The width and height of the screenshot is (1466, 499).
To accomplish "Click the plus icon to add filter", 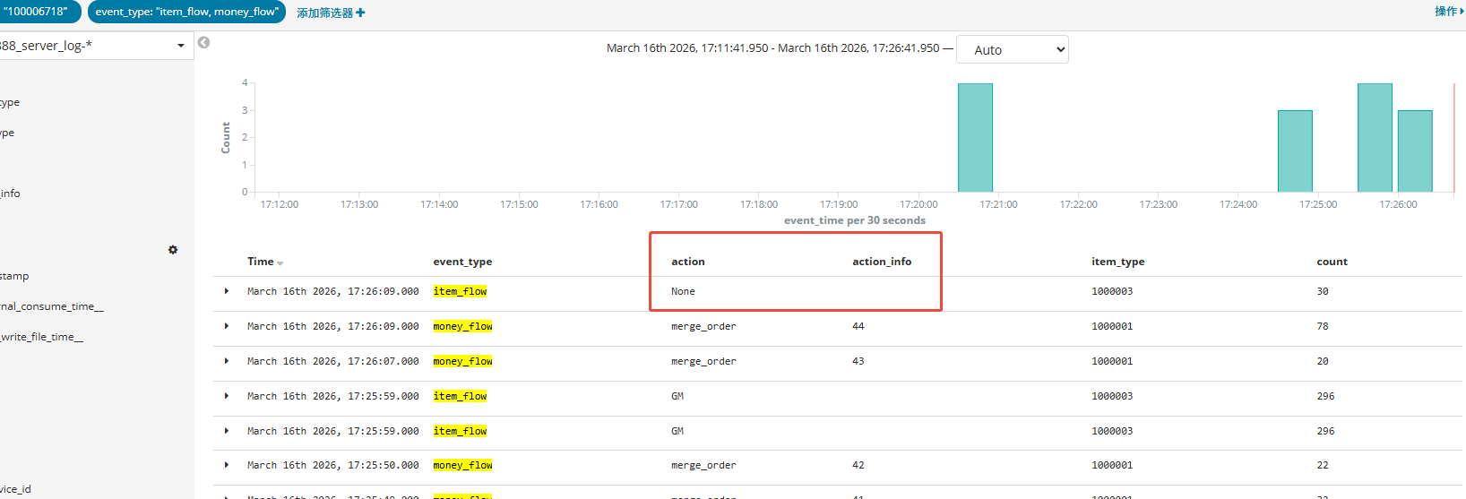I will point(360,13).
